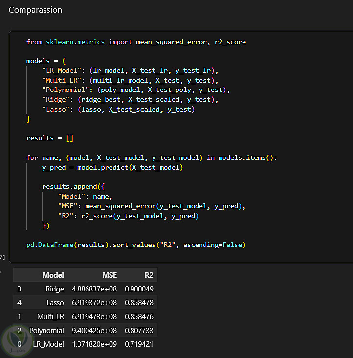Click the "models = {" code line
This screenshot has height=358, width=353.
[x=46, y=61]
